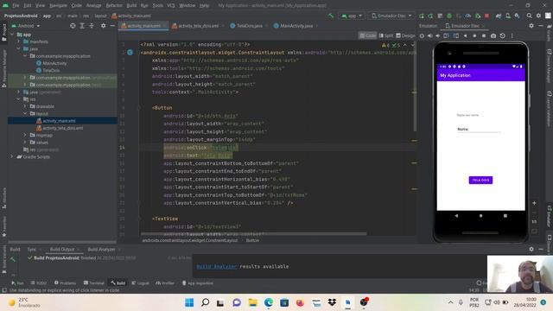Open the Refactor menu
This screenshot has width=553, height=311.
pyautogui.click(x=114, y=5)
